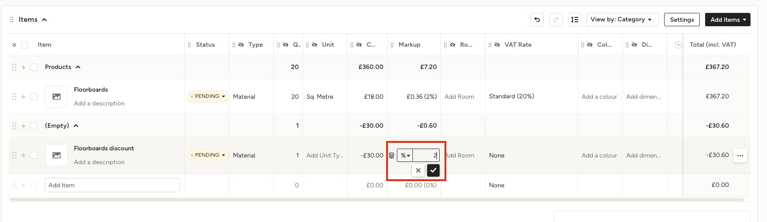Open the Floorboards PENDING status dropdown

208,97
